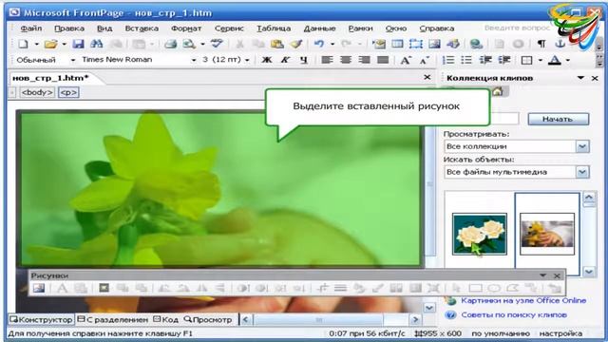Open Советы по поиску клипов link
The image size is (608, 342).
tap(514, 314)
